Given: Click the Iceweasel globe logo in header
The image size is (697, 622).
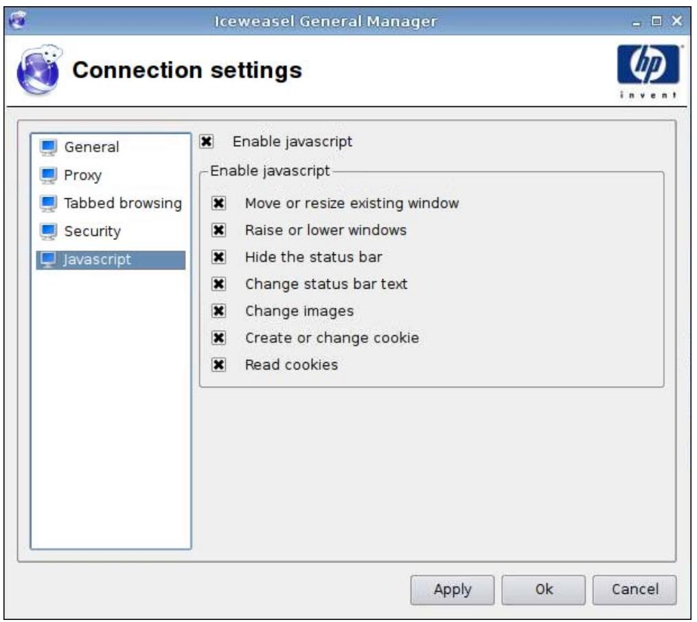Looking at the screenshot, I should pos(38,70).
